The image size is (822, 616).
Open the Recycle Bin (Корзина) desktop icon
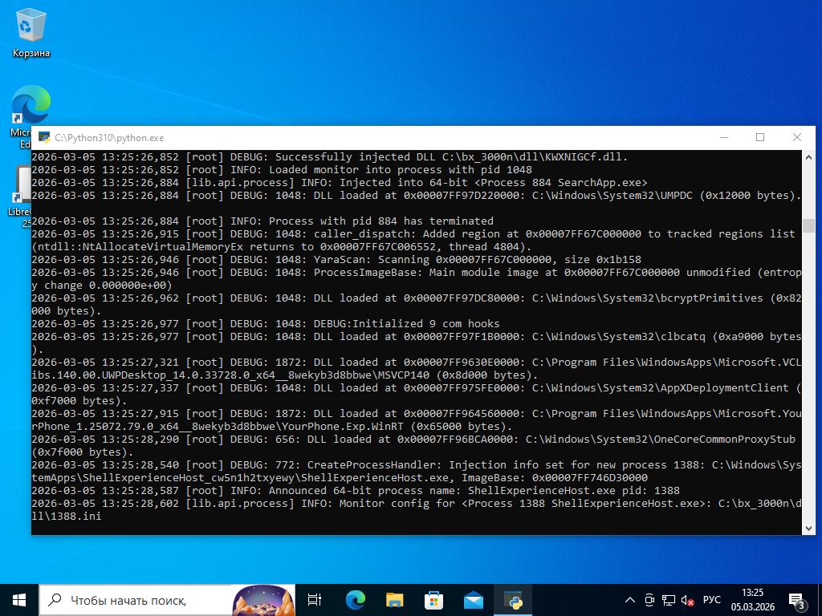(31, 34)
